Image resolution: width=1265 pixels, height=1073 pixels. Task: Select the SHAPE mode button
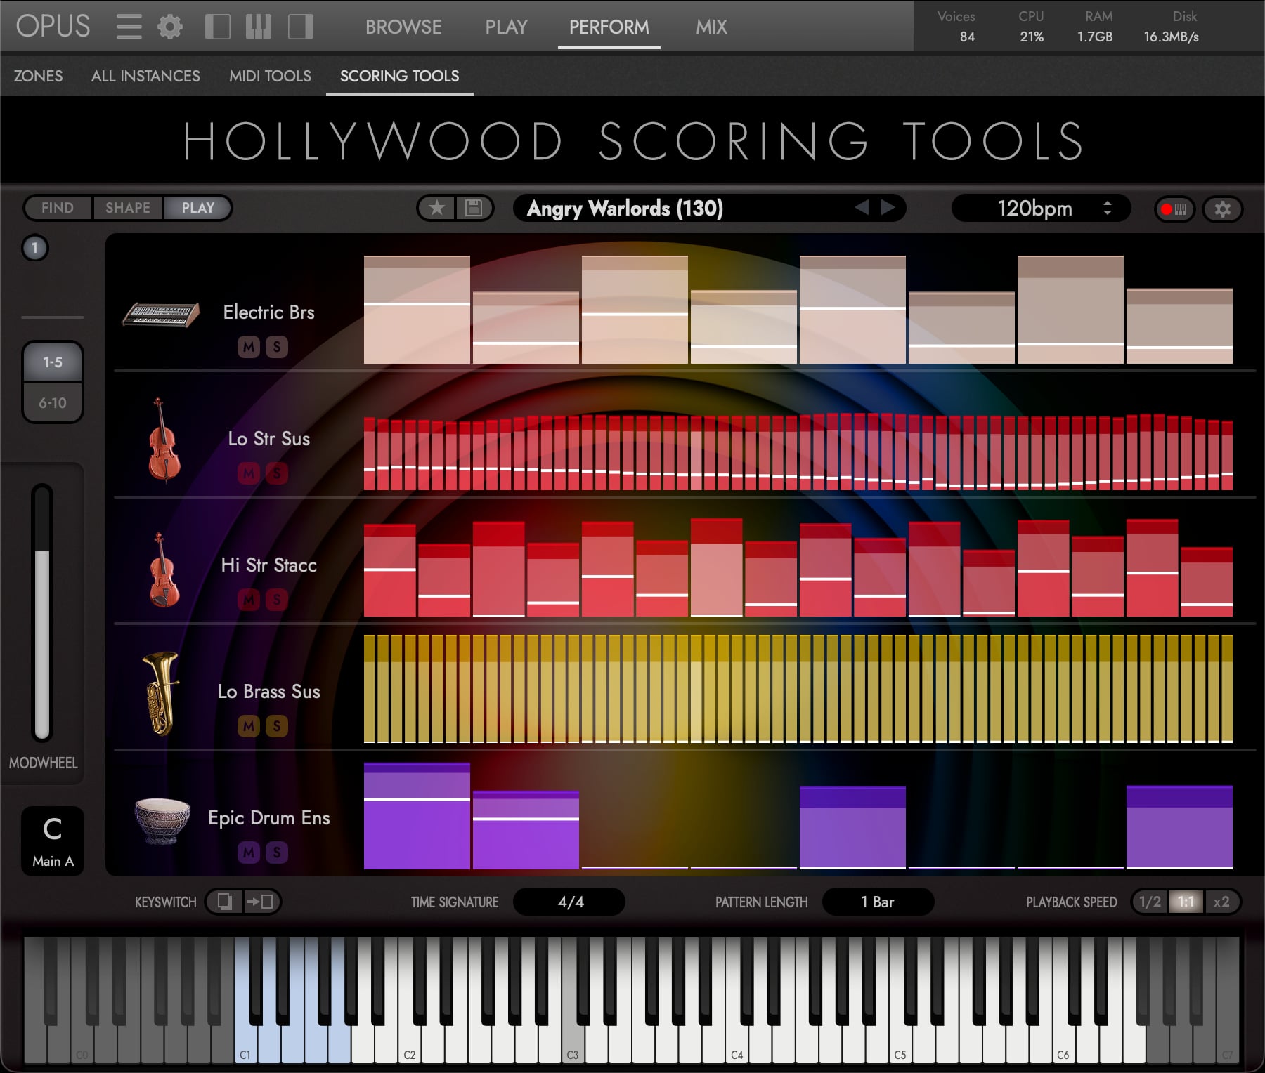[128, 208]
